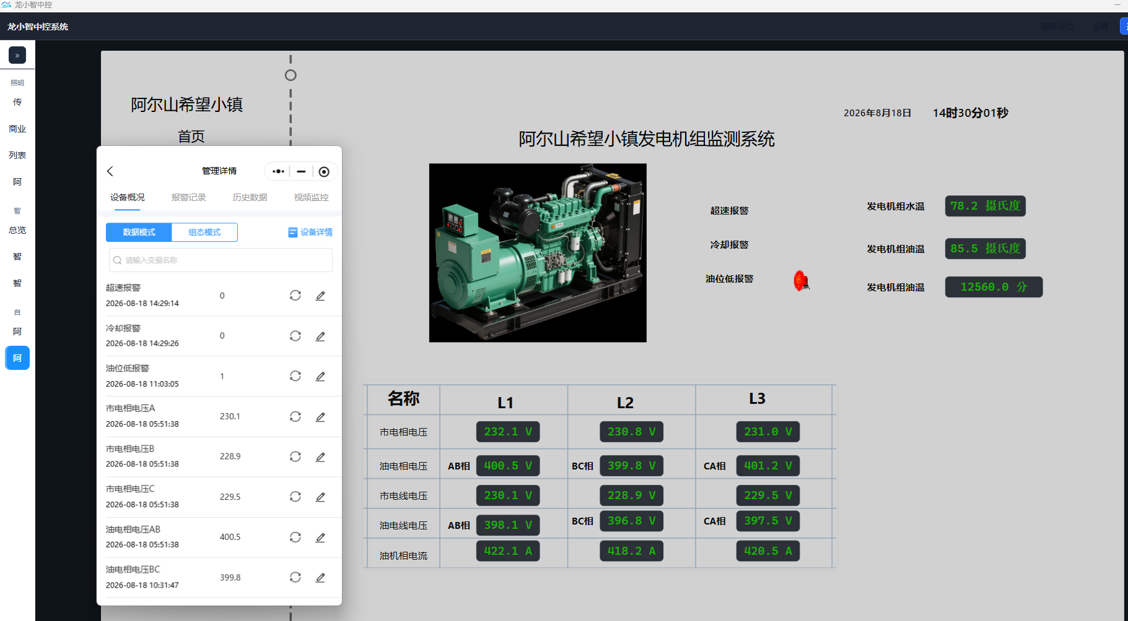The width and height of the screenshot is (1128, 621).
Task: Refresh the 市电相电压A variable
Action: pyautogui.click(x=295, y=416)
